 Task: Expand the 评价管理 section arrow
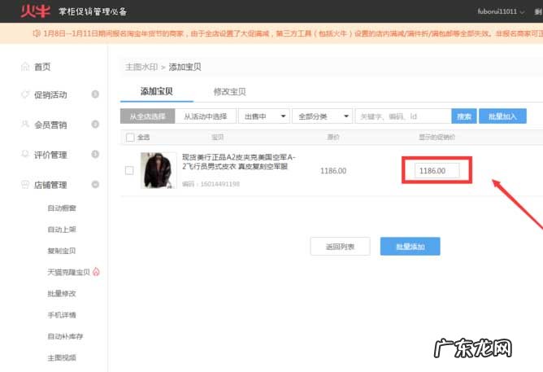[x=95, y=154]
